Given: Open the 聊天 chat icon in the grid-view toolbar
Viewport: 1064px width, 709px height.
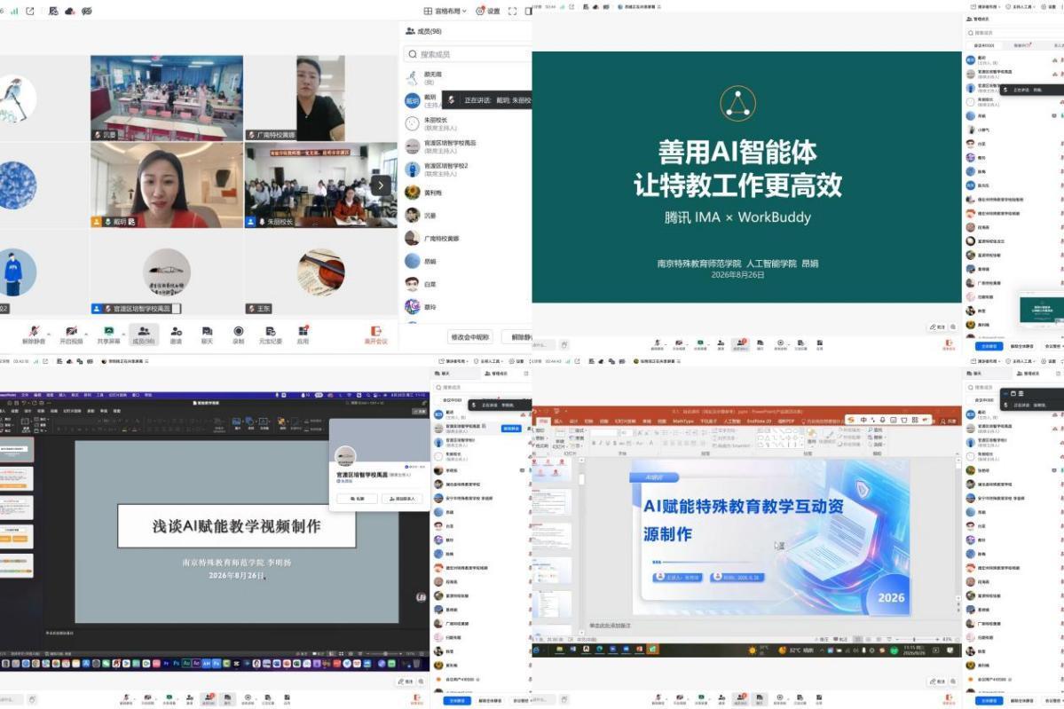Looking at the screenshot, I should click(x=207, y=334).
